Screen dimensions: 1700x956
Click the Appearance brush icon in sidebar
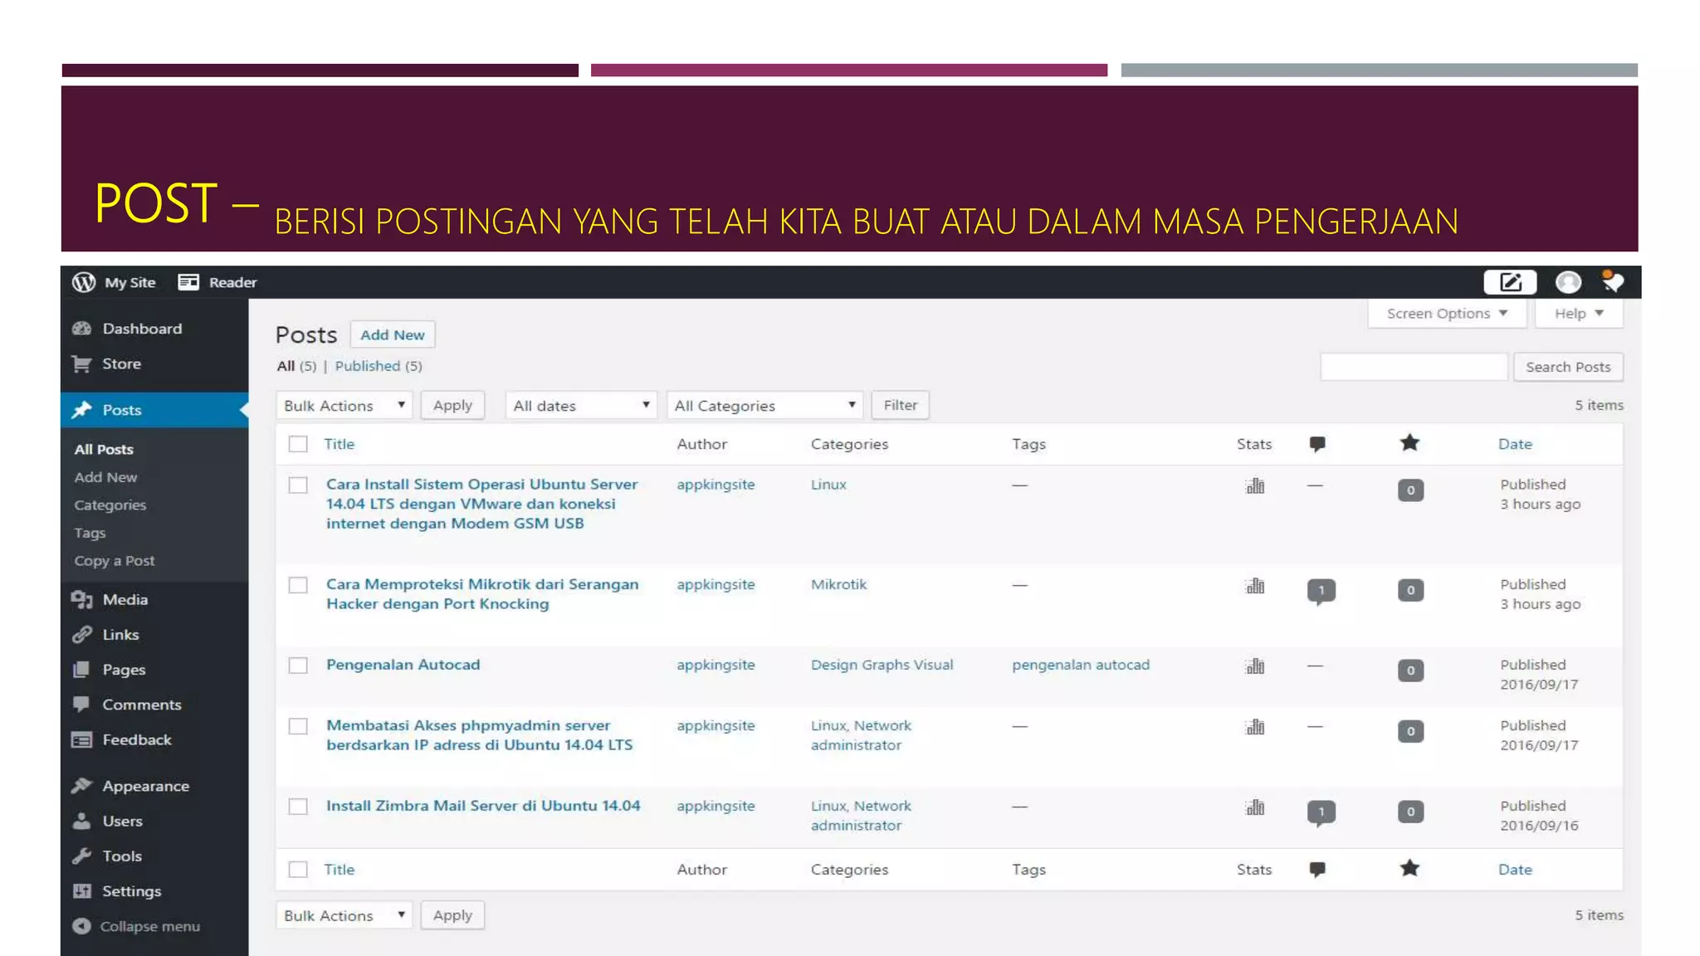(81, 785)
